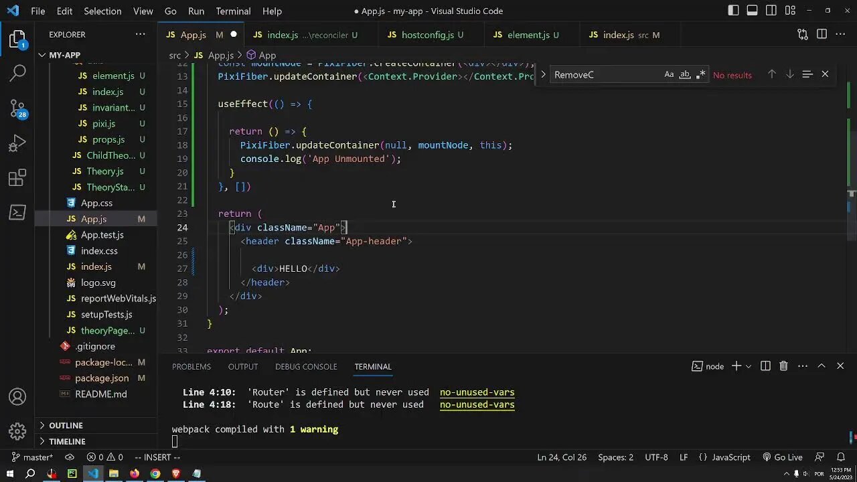Open the Terminal menu

[x=233, y=11]
